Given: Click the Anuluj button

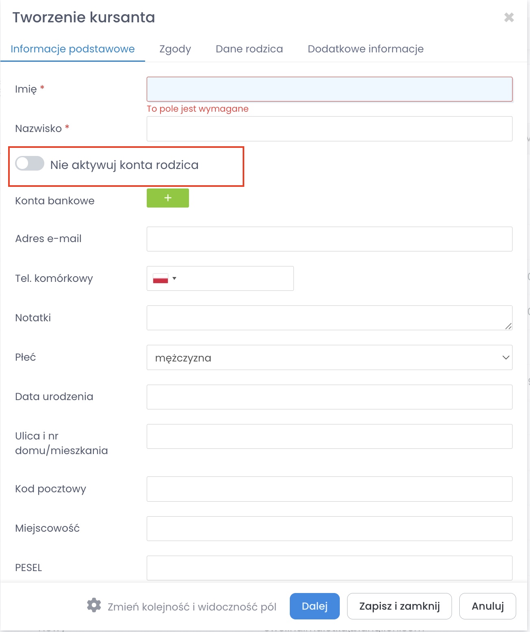Looking at the screenshot, I should (x=487, y=606).
